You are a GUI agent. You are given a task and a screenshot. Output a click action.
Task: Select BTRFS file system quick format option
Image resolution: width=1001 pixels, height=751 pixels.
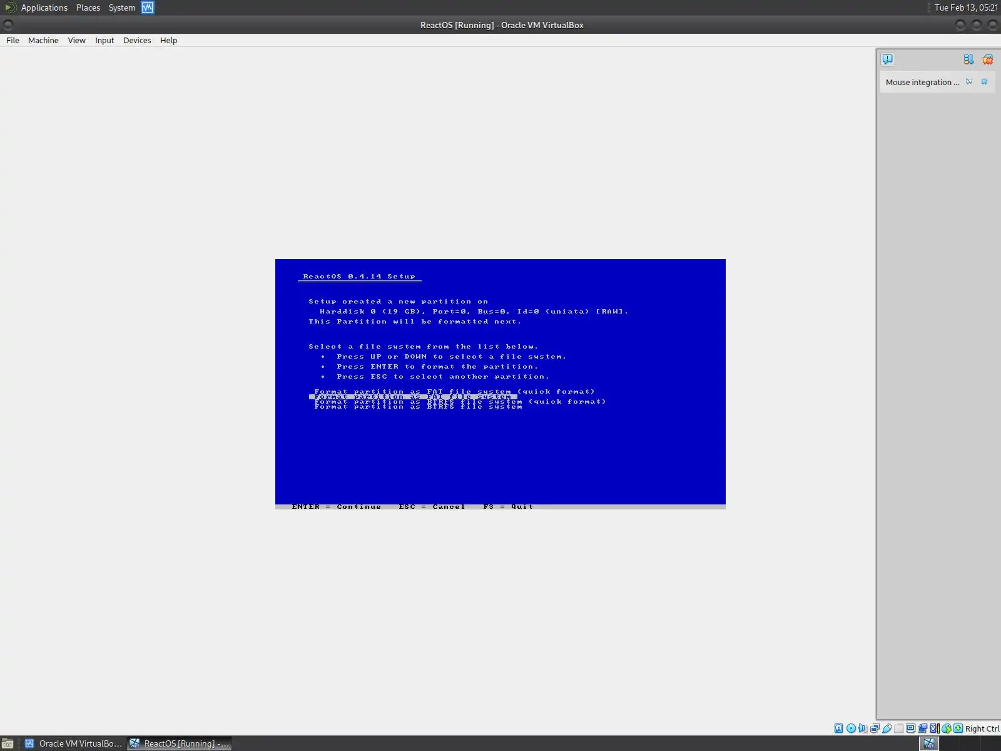[x=460, y=402]
